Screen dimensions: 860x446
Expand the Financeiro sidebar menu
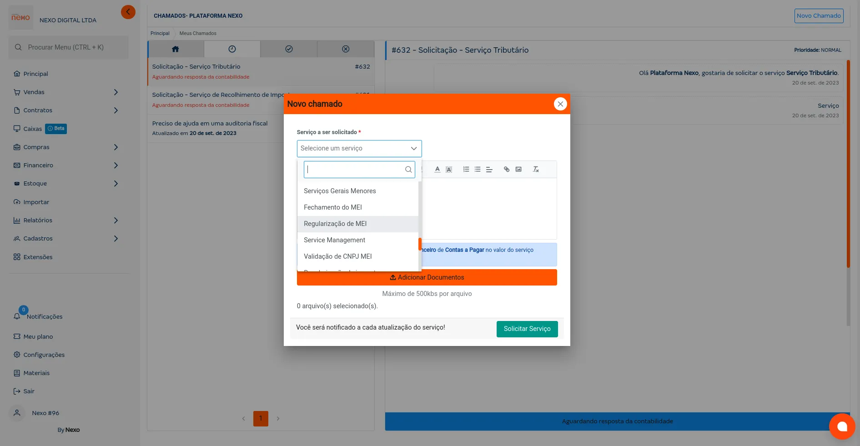116,165
